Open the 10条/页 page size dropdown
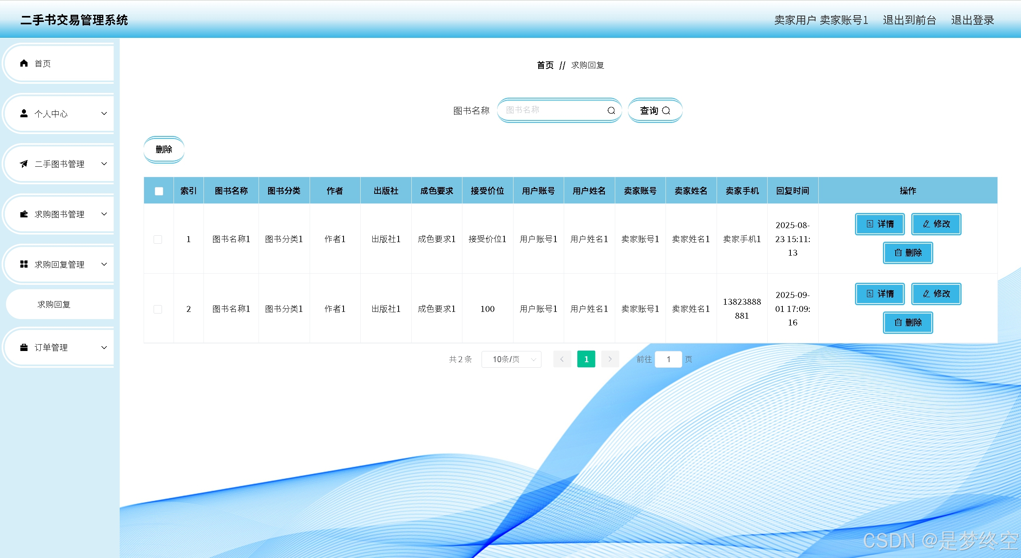1021x558 pixels. tap(511, 359)
